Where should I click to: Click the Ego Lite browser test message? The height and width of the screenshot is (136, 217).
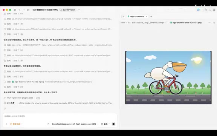(40, 40)
